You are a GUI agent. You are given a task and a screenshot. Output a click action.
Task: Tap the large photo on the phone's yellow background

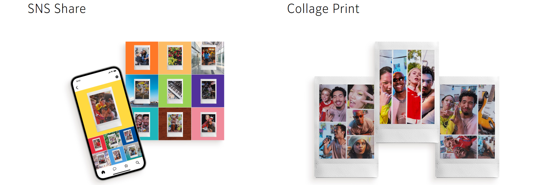[104, 109]
